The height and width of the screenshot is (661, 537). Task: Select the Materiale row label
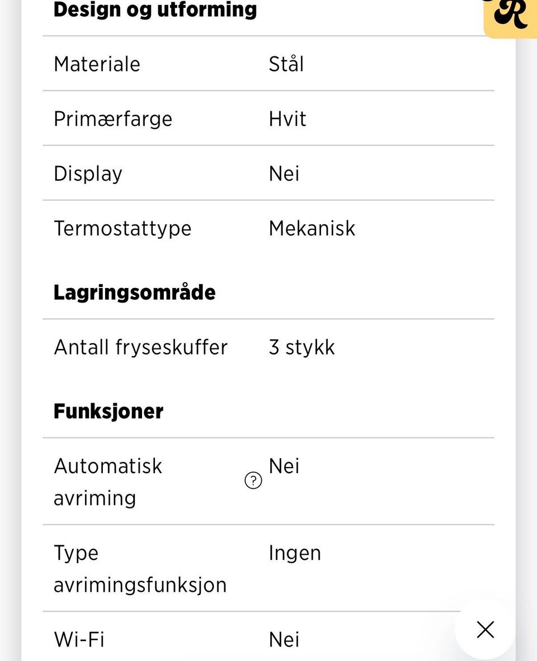97,64
